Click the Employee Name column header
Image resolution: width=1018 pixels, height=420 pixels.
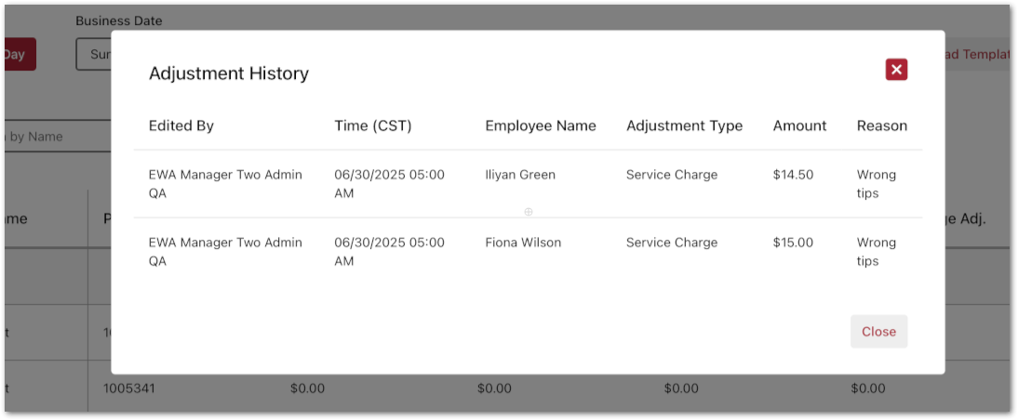tap(541, 125)
